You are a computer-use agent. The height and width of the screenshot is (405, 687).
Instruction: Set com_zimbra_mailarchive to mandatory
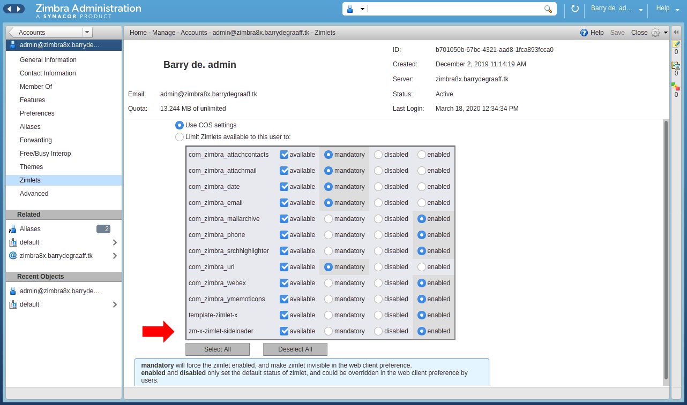(328, 219)
